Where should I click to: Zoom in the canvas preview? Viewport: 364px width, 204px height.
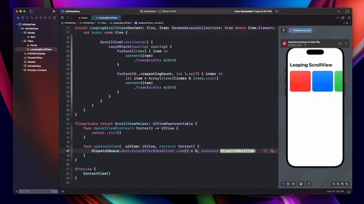click(347, 184)
